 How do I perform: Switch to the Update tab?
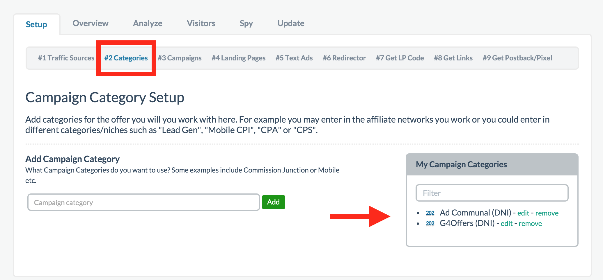290,23
